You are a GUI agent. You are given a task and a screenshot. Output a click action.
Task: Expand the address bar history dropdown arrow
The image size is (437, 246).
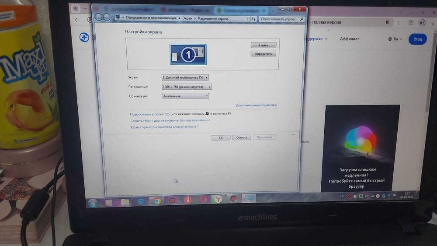pyautogui.click(x=247, y=19)
